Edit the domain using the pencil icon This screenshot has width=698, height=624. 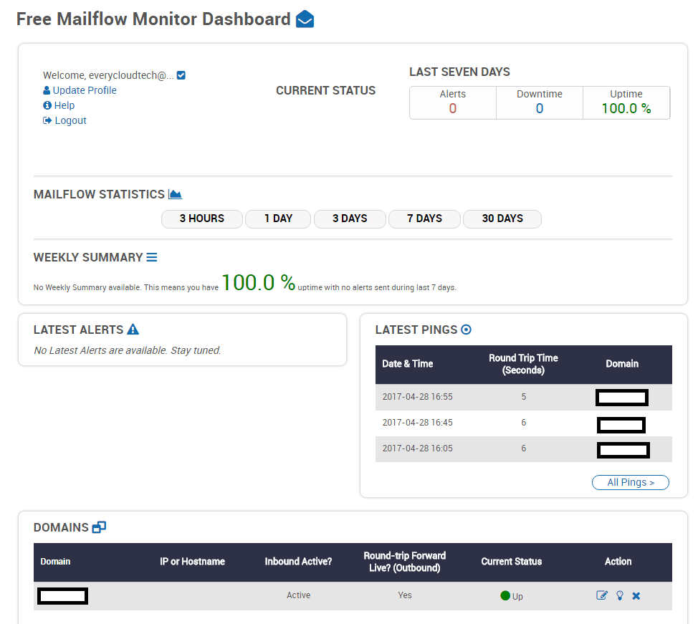pos(602,595)
